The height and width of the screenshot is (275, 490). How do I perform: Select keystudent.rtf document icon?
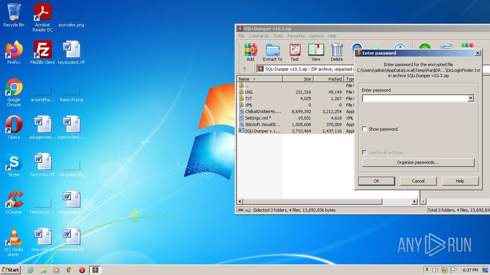pos(71,53)
